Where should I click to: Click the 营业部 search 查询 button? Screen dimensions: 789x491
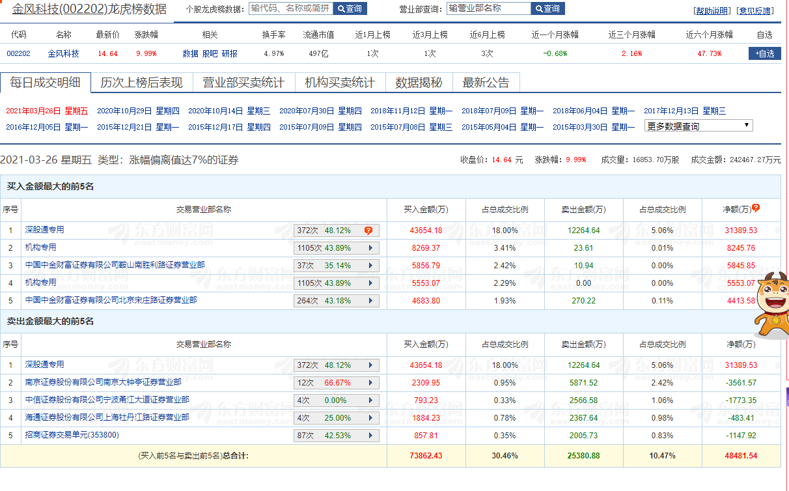[547, 8]
